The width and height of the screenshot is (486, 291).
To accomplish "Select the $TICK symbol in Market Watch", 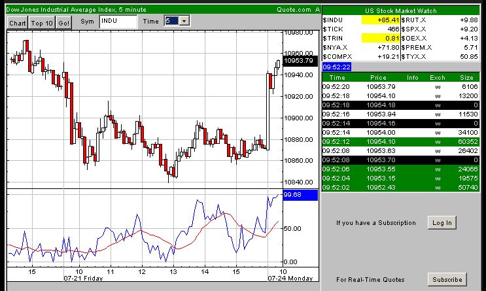I will pyautogui.click(x=333, y=29).
